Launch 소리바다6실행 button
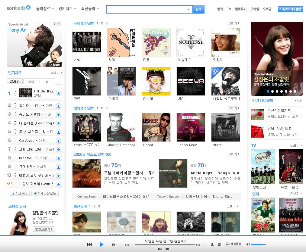Image resolution: width=306 pixels, height=252 pixels. (290, 9)
